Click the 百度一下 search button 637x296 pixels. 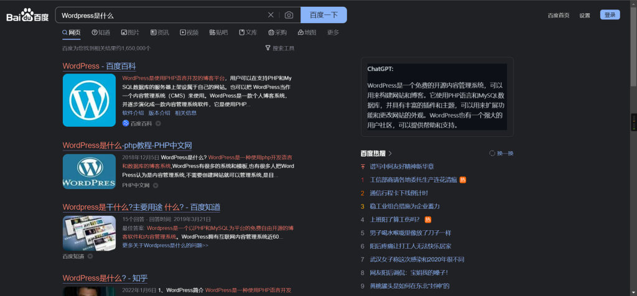coord(323,15)
